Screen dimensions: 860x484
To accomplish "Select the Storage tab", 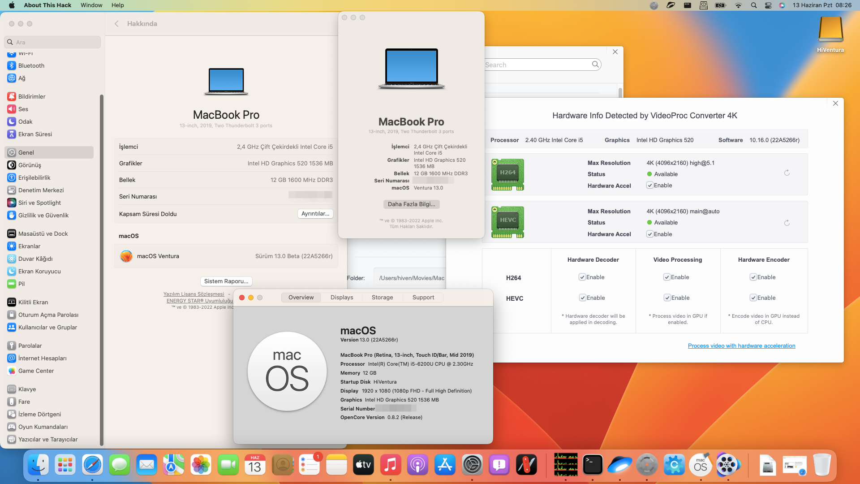I will [382, 298].
